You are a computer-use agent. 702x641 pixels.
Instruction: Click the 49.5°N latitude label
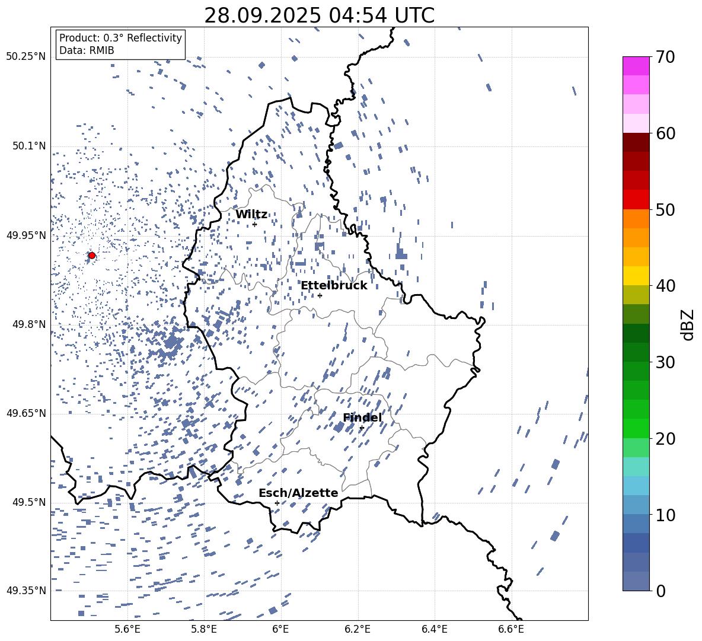(28, 502)
